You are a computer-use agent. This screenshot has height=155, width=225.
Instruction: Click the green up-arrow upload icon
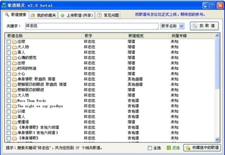point(62,15)
